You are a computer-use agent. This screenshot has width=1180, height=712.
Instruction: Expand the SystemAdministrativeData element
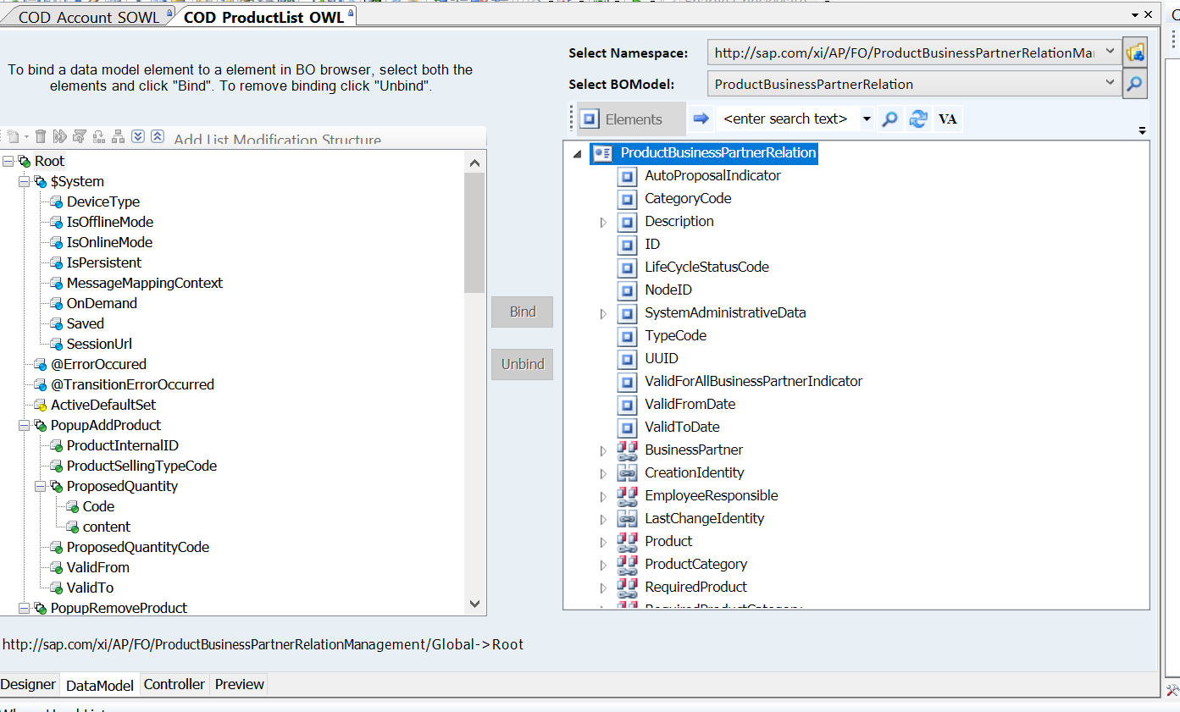[x=603, y=313]
